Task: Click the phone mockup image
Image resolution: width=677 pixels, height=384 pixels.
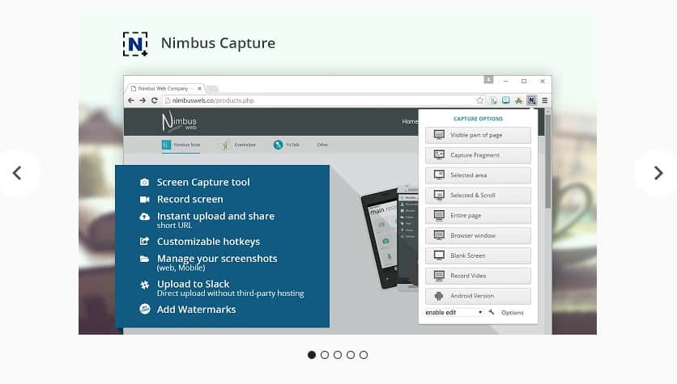Action: (389, 238)
